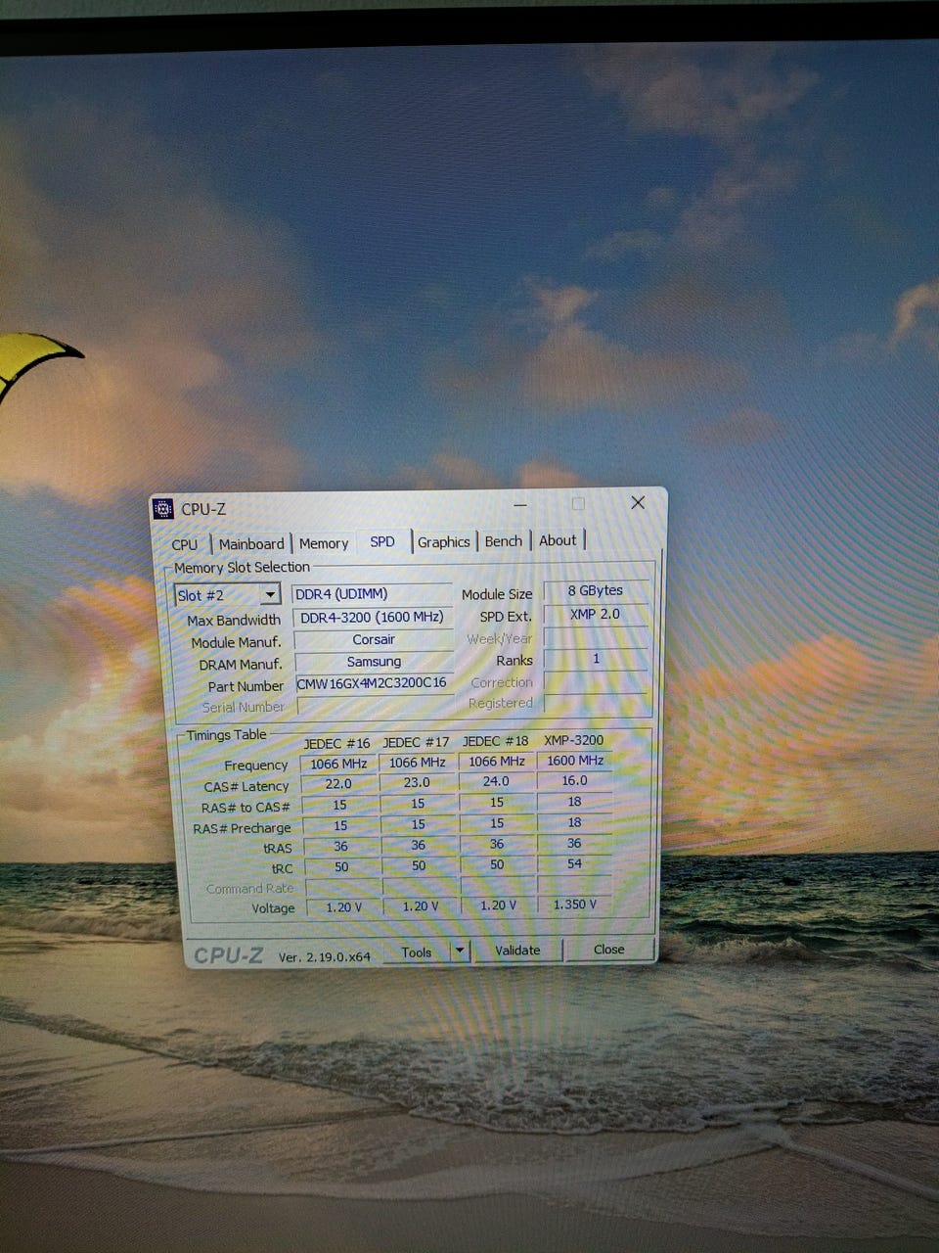Click the XMP 2.0 SPD Ext. value

click(x=595, y=614)
